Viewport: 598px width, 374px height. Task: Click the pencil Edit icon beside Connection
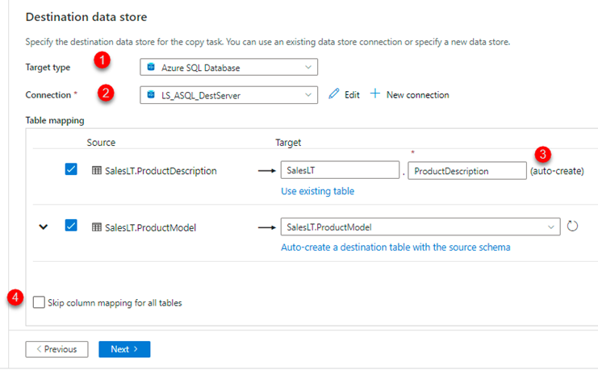[334, 93]
